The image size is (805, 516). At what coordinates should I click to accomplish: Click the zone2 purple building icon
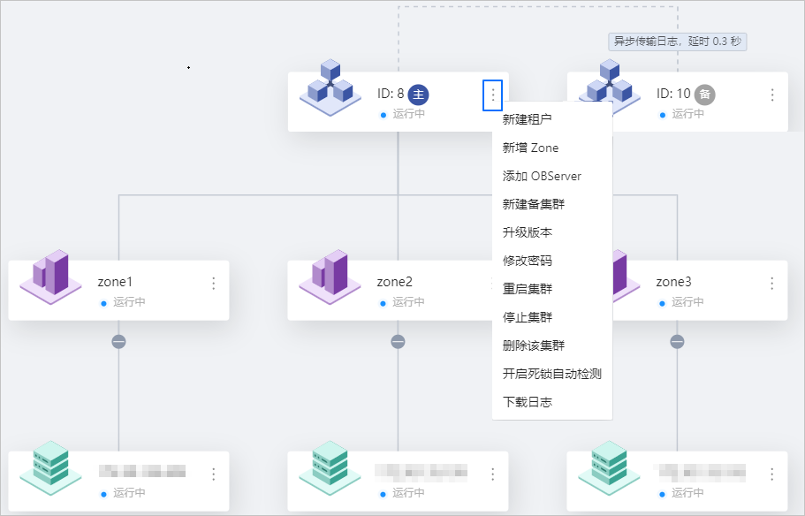(330, 277)
